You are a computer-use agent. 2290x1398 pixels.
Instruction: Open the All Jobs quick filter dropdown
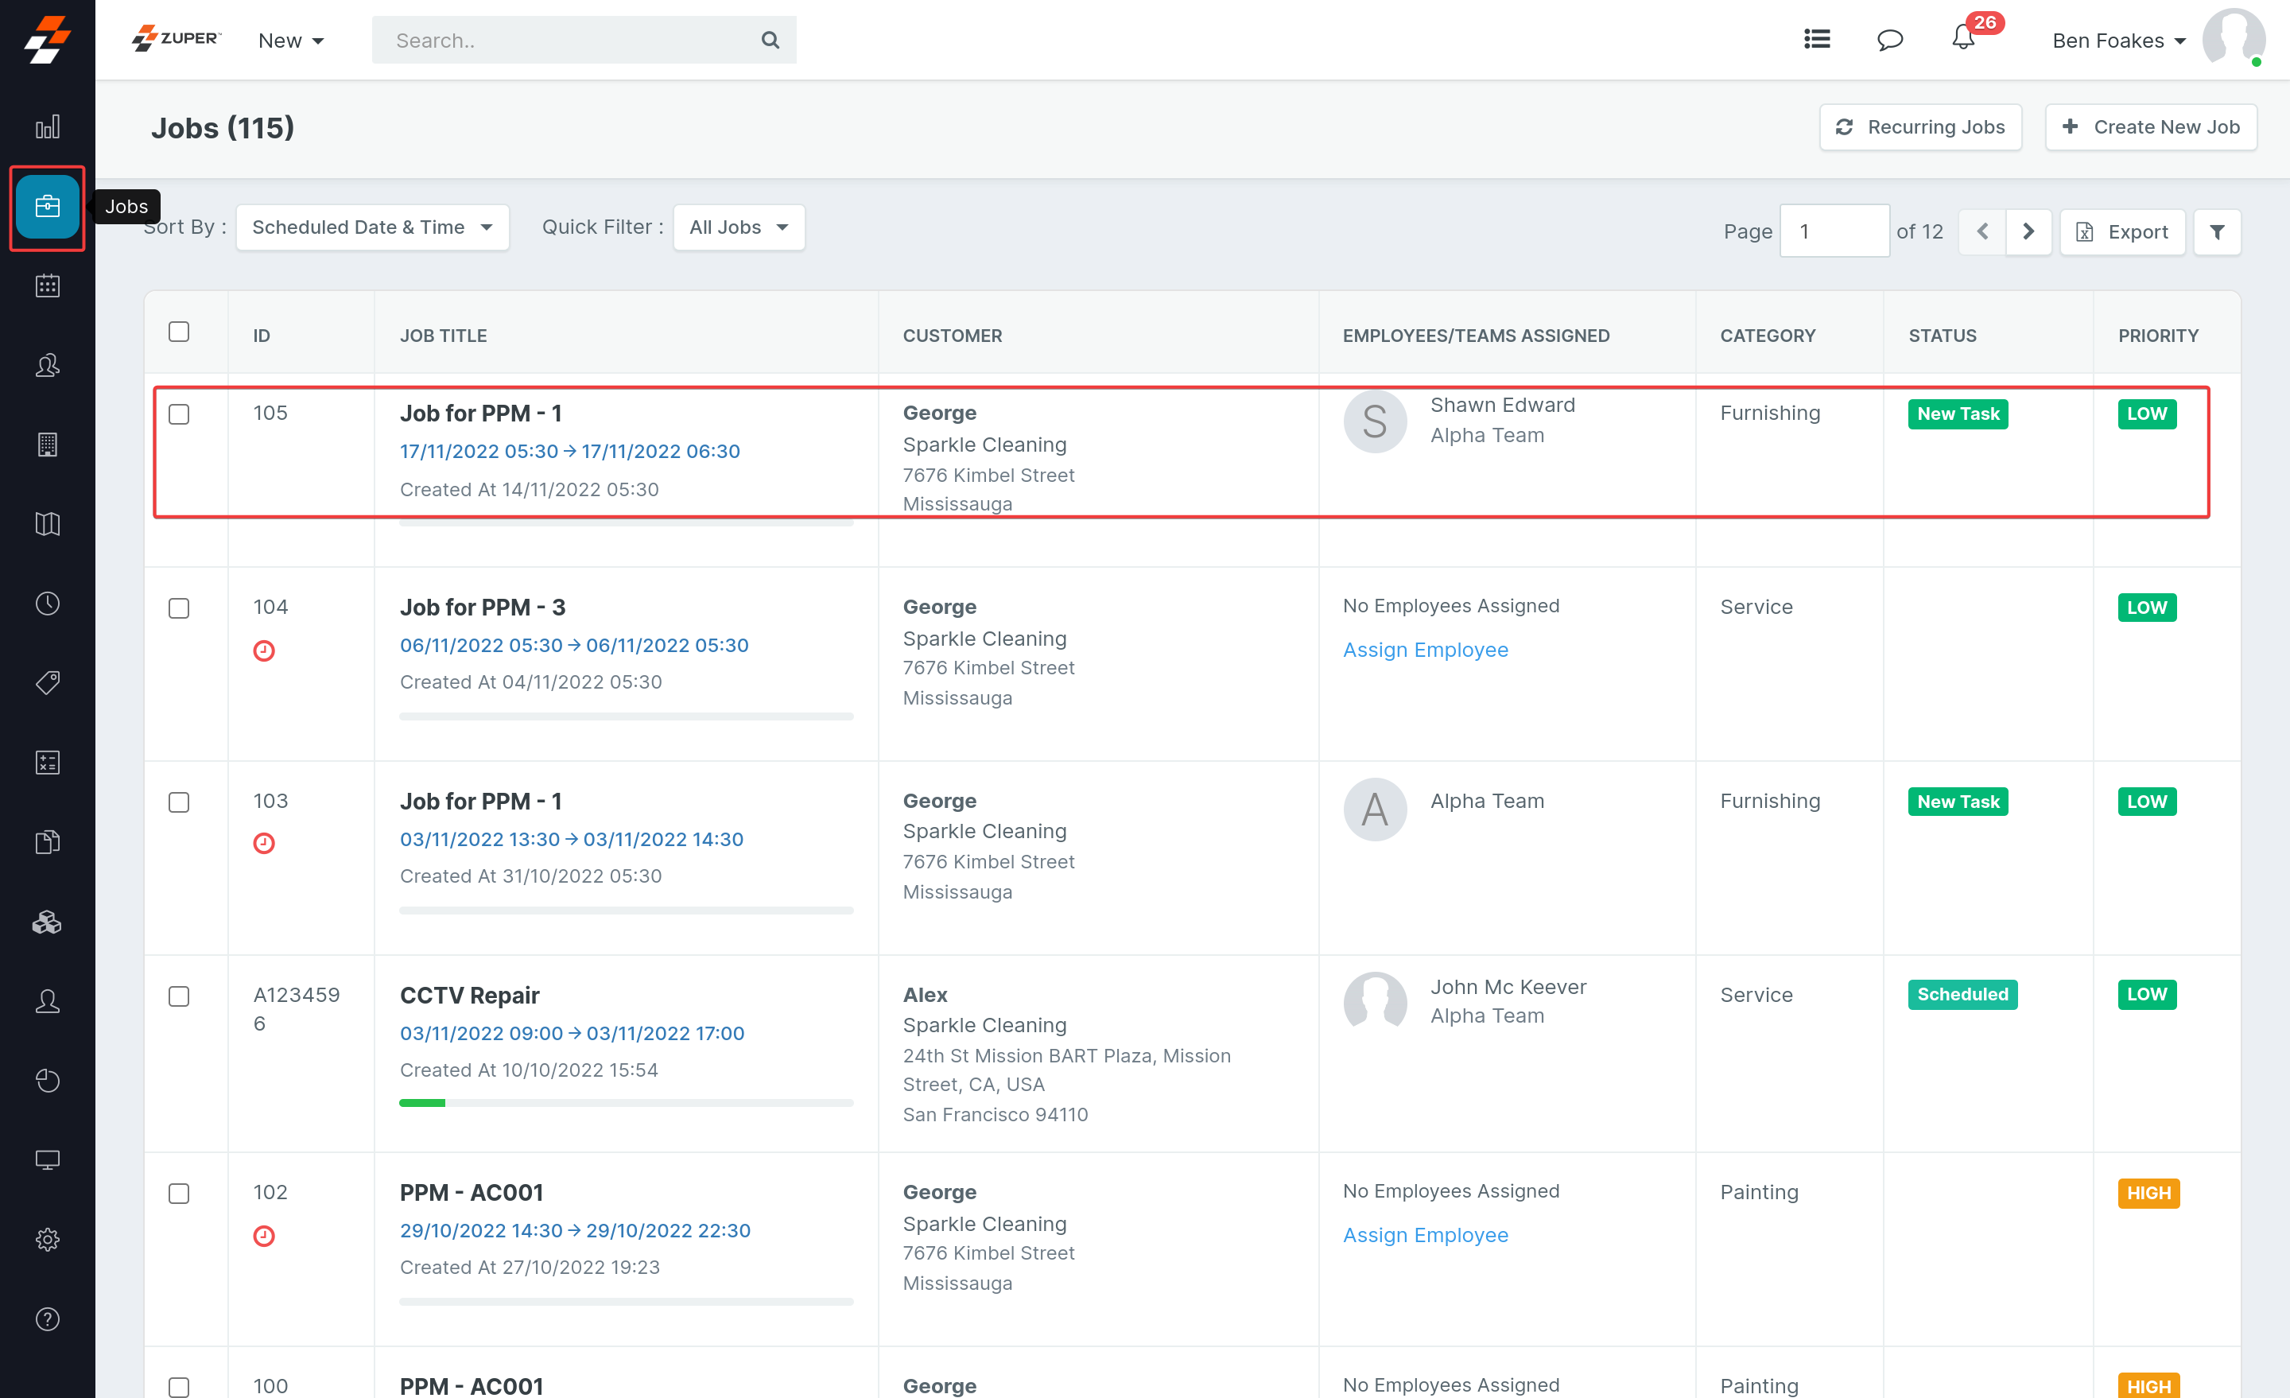pos(738,227)
